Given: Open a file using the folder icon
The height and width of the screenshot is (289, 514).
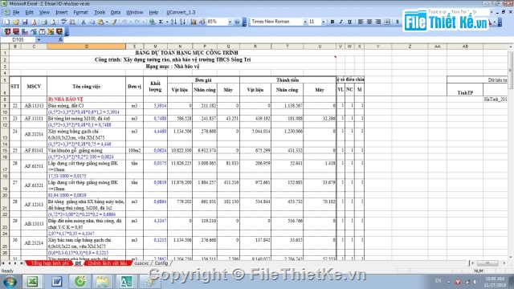Looking at the screenshot, I should point(16,22).
